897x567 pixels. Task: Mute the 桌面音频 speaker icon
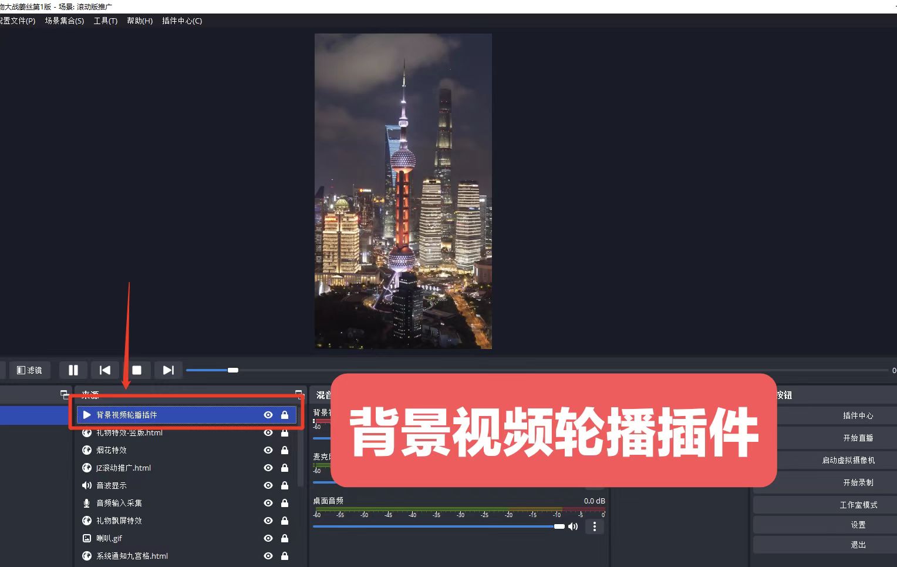tap(573, 526)
